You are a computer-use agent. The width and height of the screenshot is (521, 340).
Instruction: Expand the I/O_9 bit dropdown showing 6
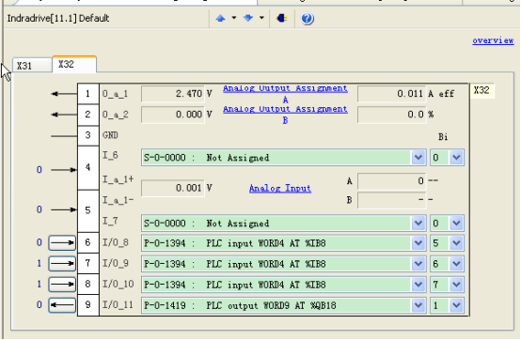[x=456, y=264]
